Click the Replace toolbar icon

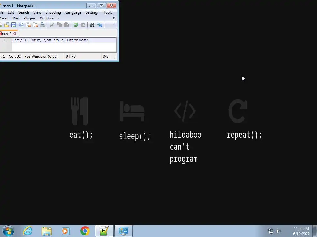coord(100,25)
